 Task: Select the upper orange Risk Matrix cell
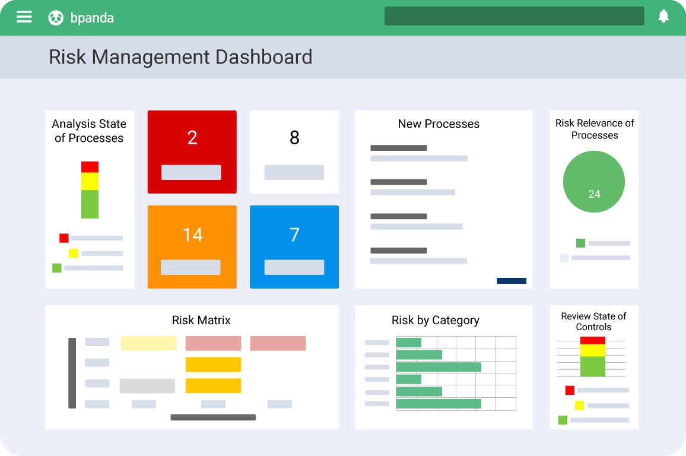click(x=213, y=365)
